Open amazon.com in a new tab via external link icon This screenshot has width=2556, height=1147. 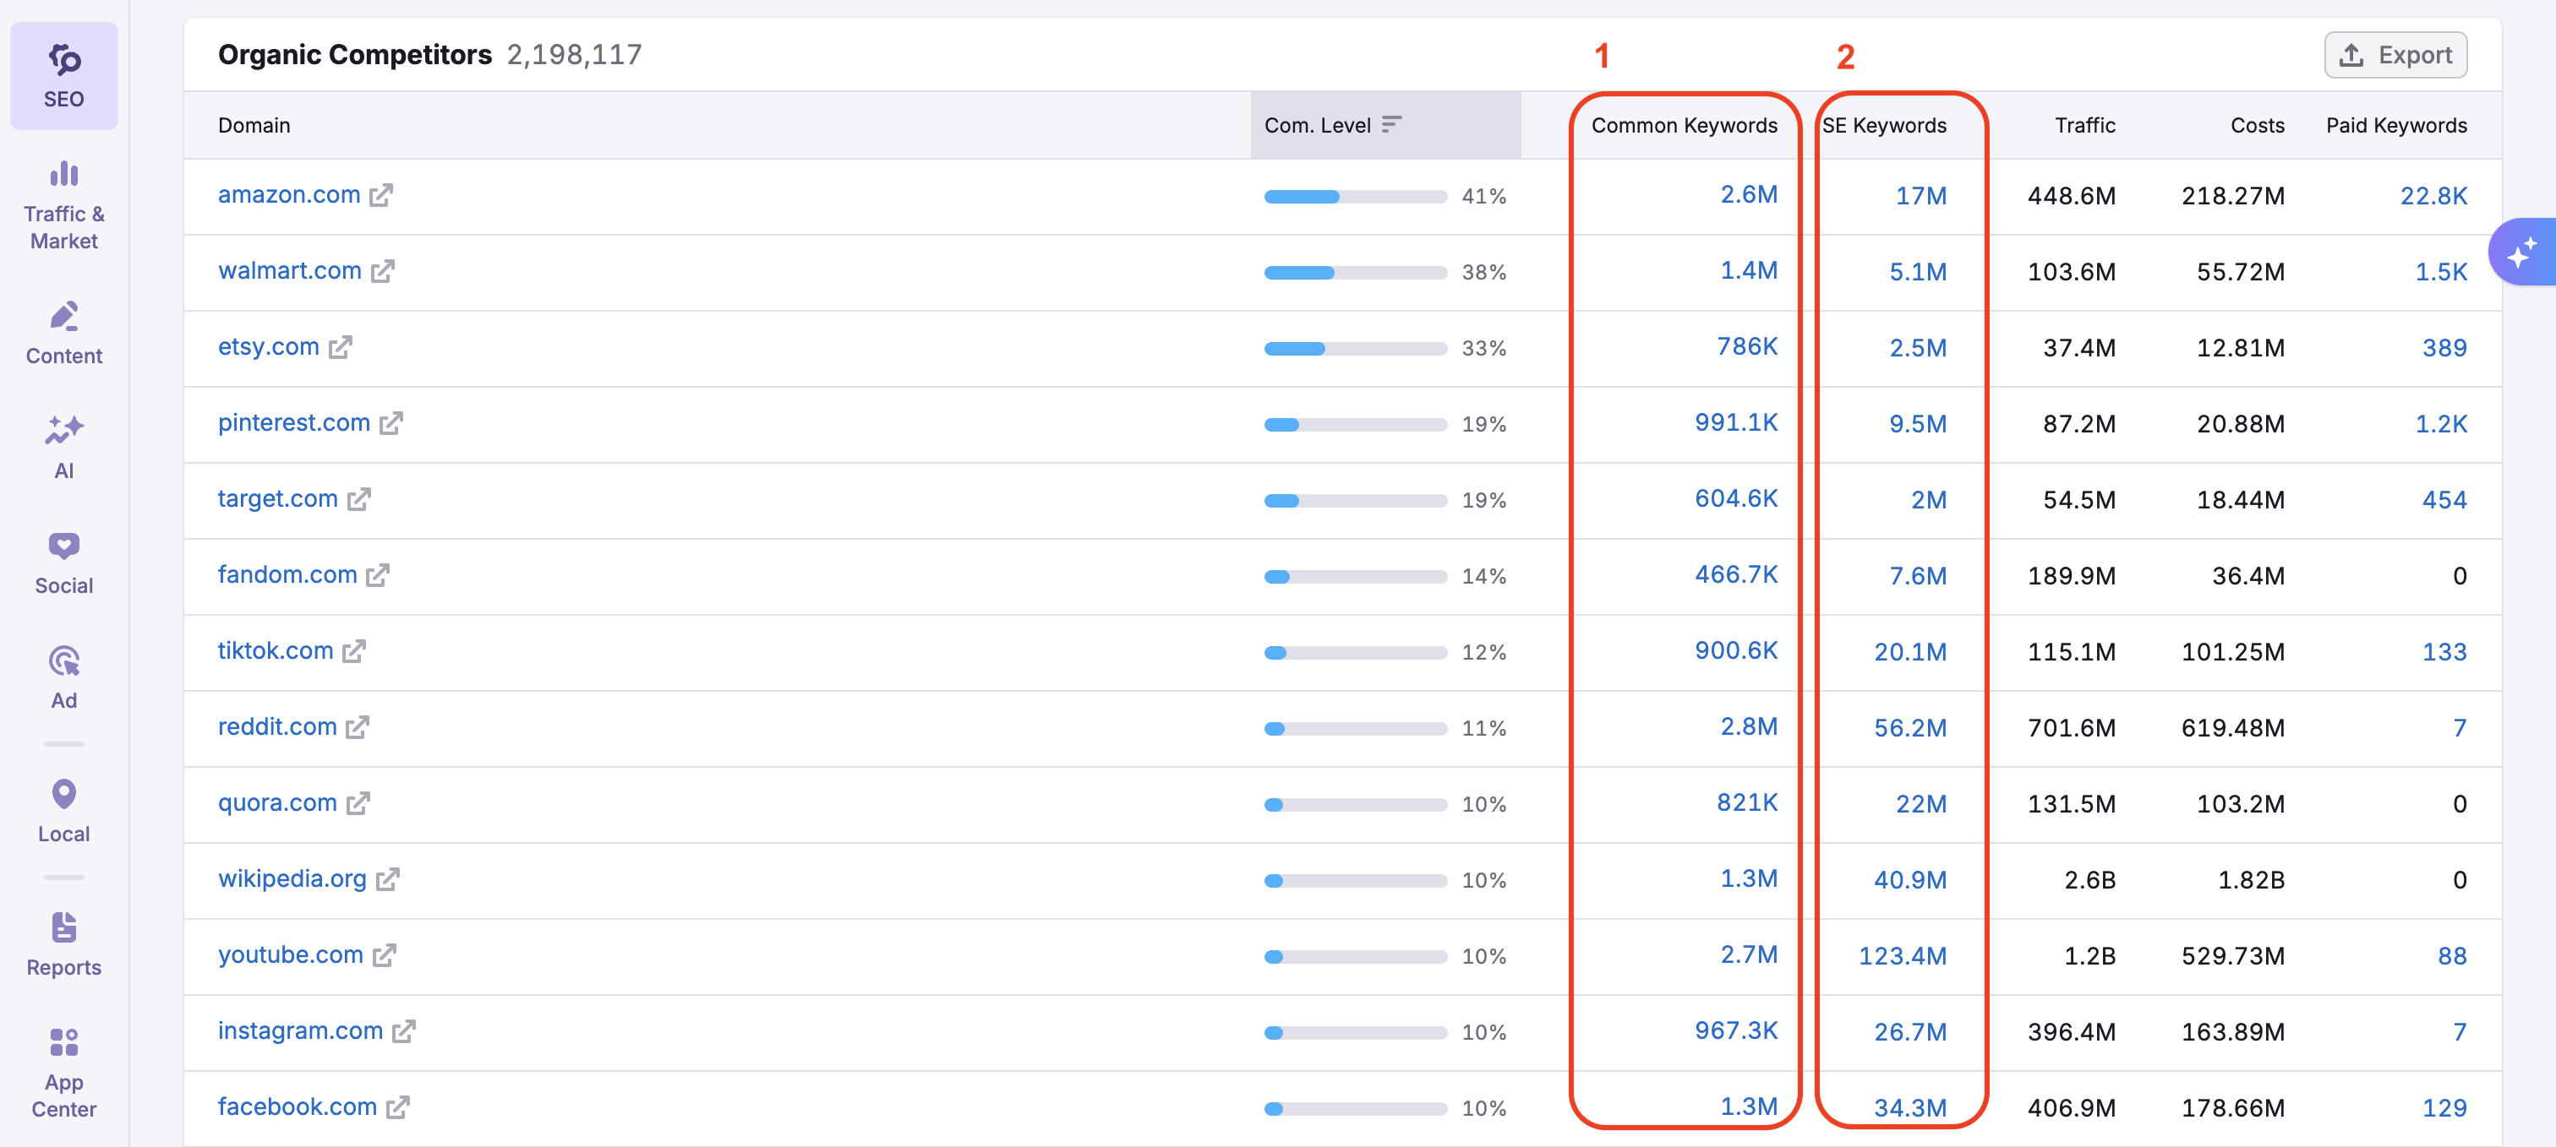(380, 195)
